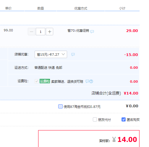Image resolution: width=149 pixels, height=147 pixels.
Task: Click the 普通配送 快递 免邮 shipping text
Action: (48, 68)
